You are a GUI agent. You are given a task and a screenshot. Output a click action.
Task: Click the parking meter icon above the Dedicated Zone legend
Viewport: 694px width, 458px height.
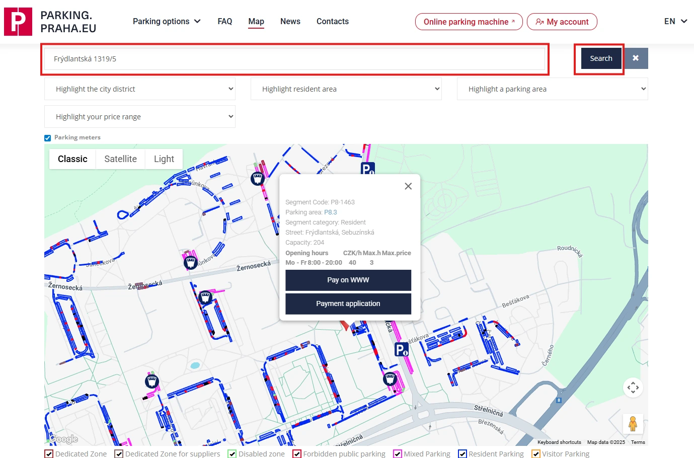(152, 381)
